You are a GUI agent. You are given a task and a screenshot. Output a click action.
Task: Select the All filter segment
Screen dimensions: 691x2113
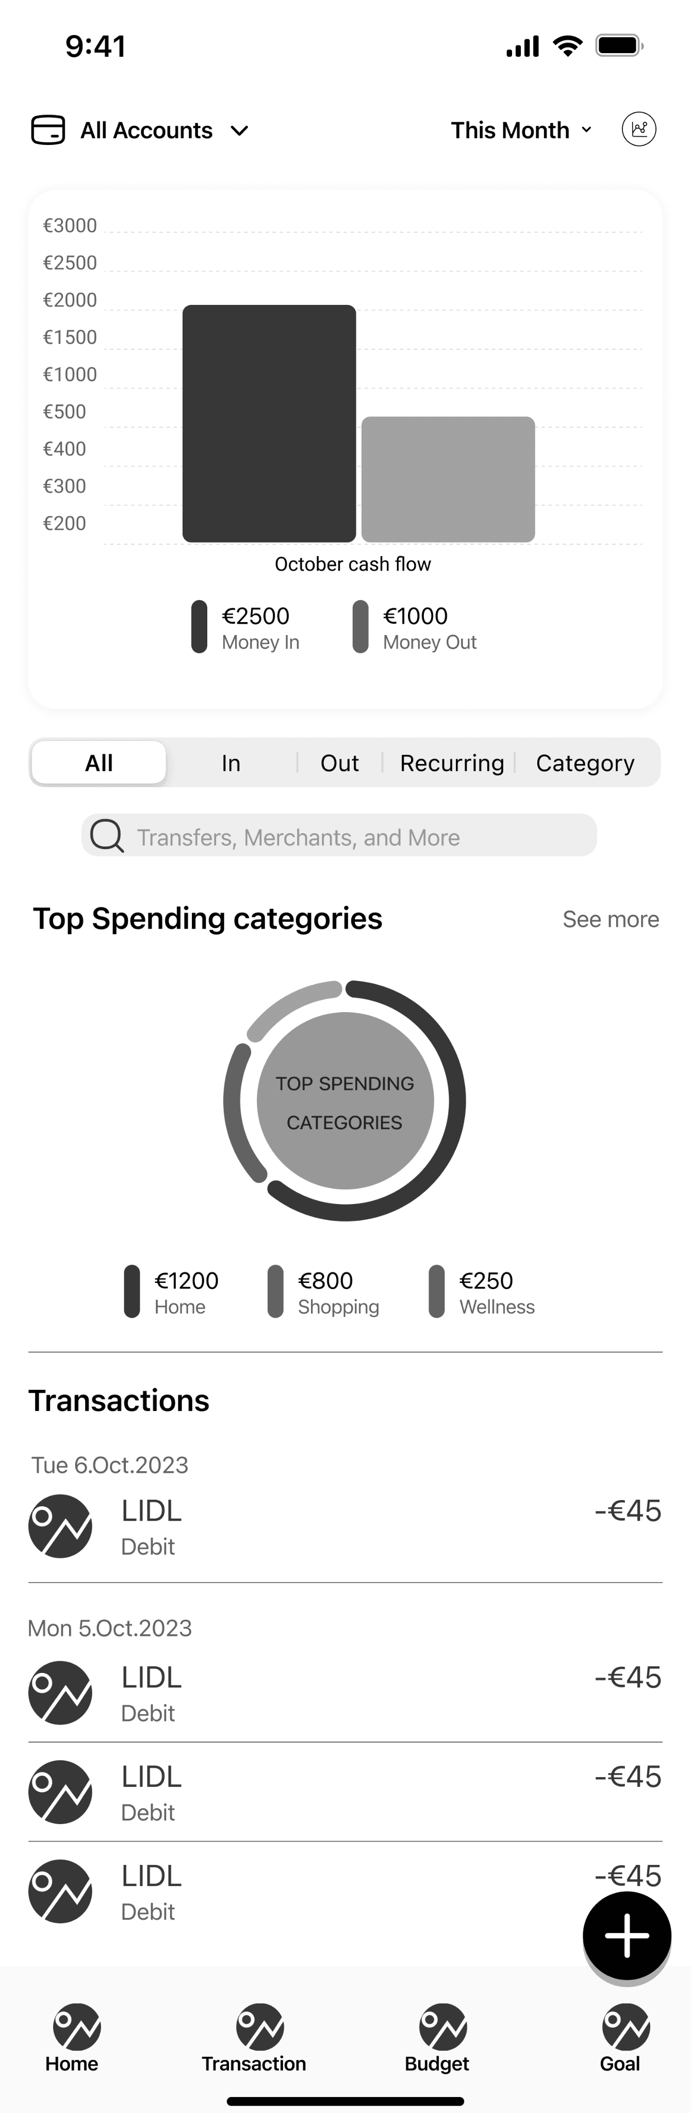(99, 763)
